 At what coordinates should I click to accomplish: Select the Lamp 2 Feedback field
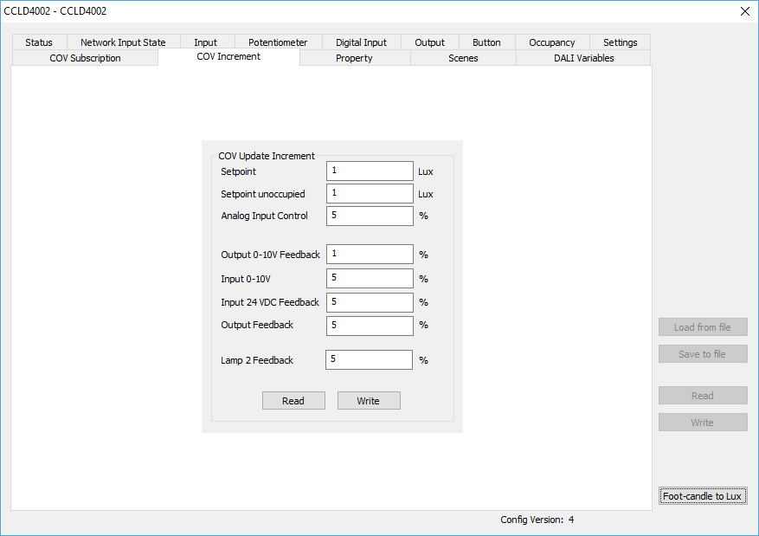(x=369, y=359)
